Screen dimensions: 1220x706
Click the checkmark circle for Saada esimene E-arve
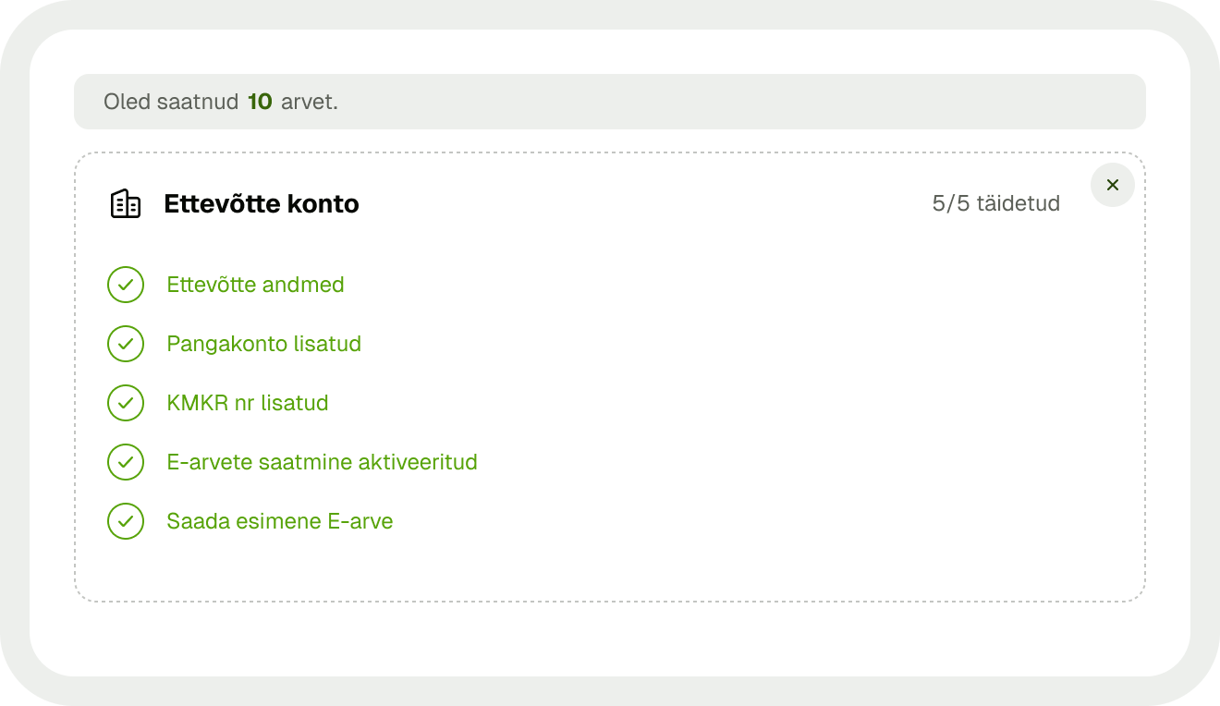click(x=126, y=521)
